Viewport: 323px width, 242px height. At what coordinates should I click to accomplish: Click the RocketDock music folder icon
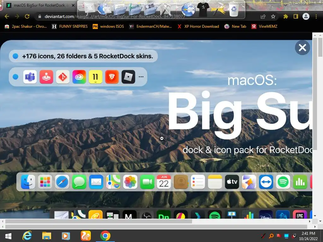point(135,9)
